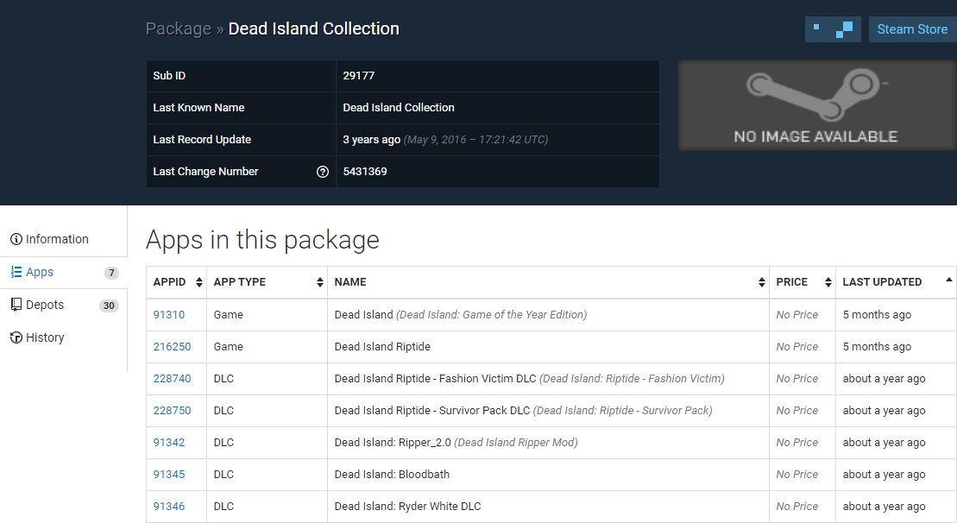This screenshot has width=957, height=523.
Task: Open app ID 91346 link
Action: click(x=169, y=507)
